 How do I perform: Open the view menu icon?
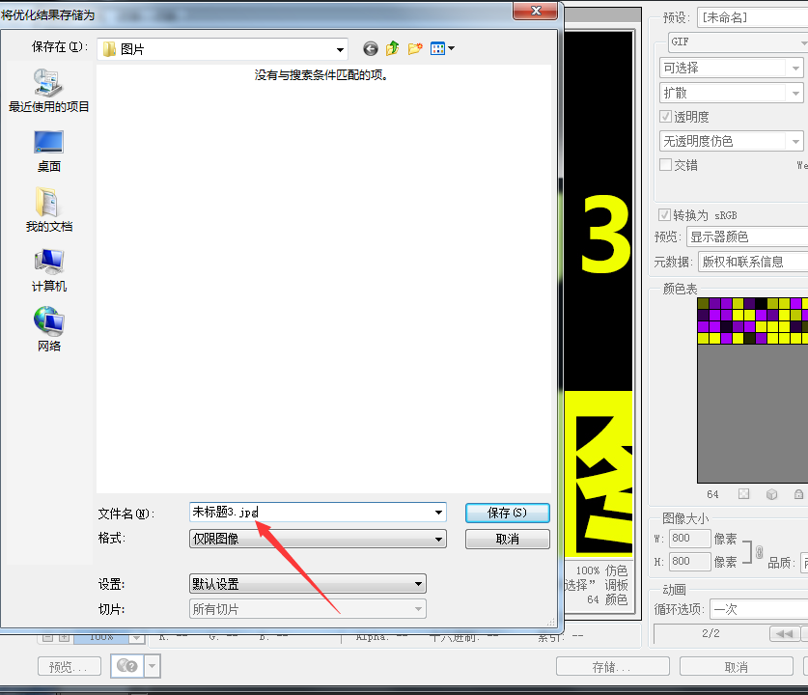point(442,48)
